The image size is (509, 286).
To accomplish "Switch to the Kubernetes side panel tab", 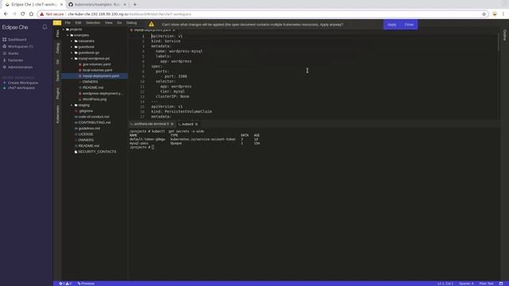I will [x=58, y=114].
